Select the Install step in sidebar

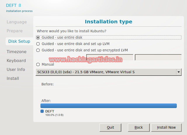coord(13,78)
